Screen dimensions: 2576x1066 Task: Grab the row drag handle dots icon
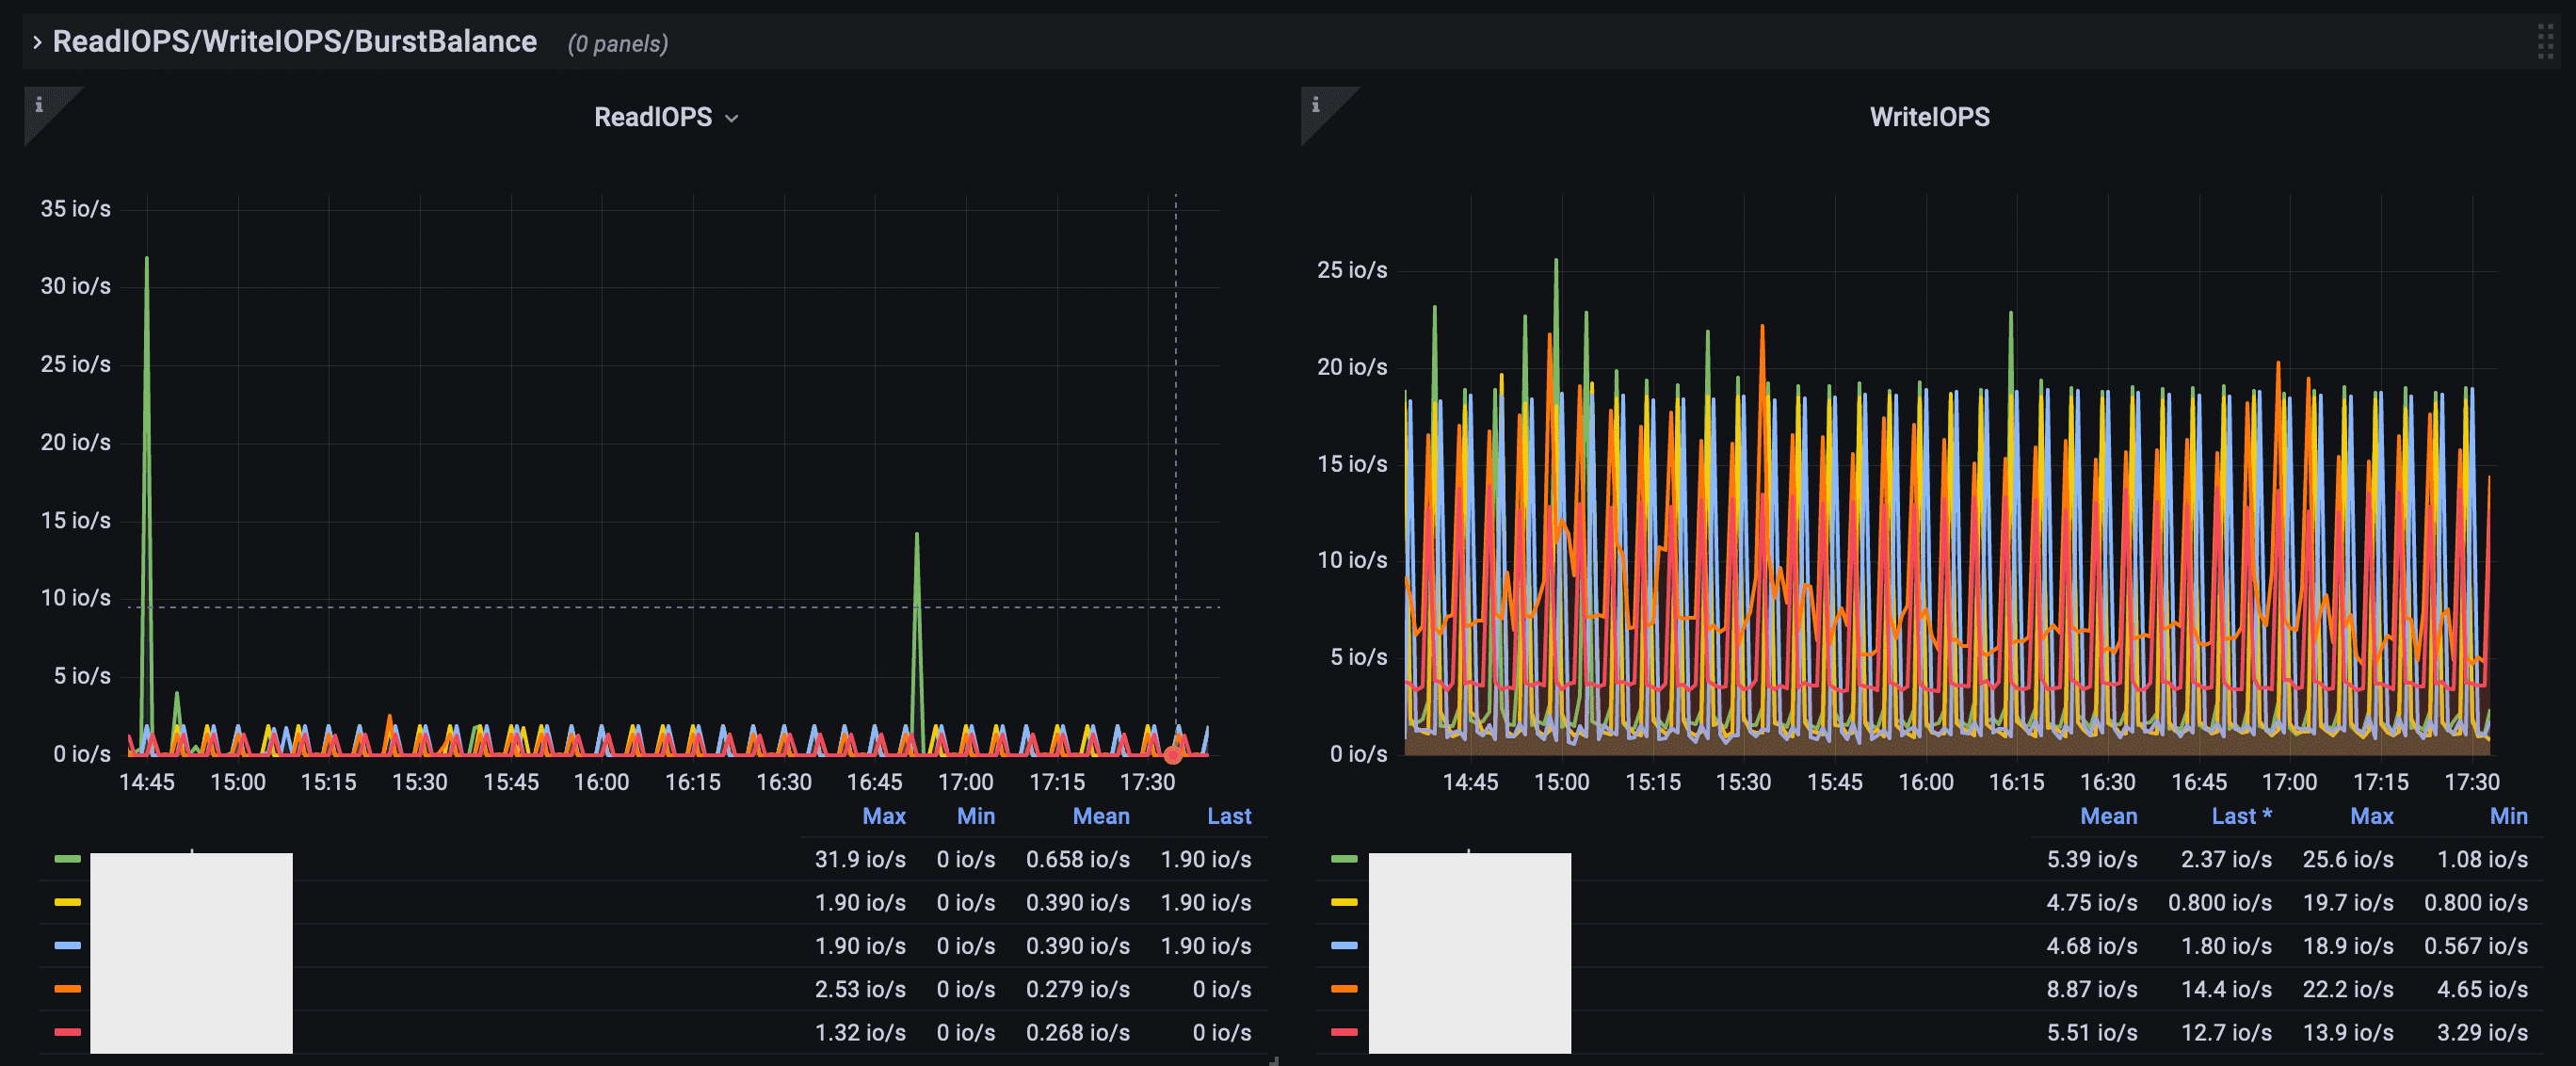(x=2544, y=42)
